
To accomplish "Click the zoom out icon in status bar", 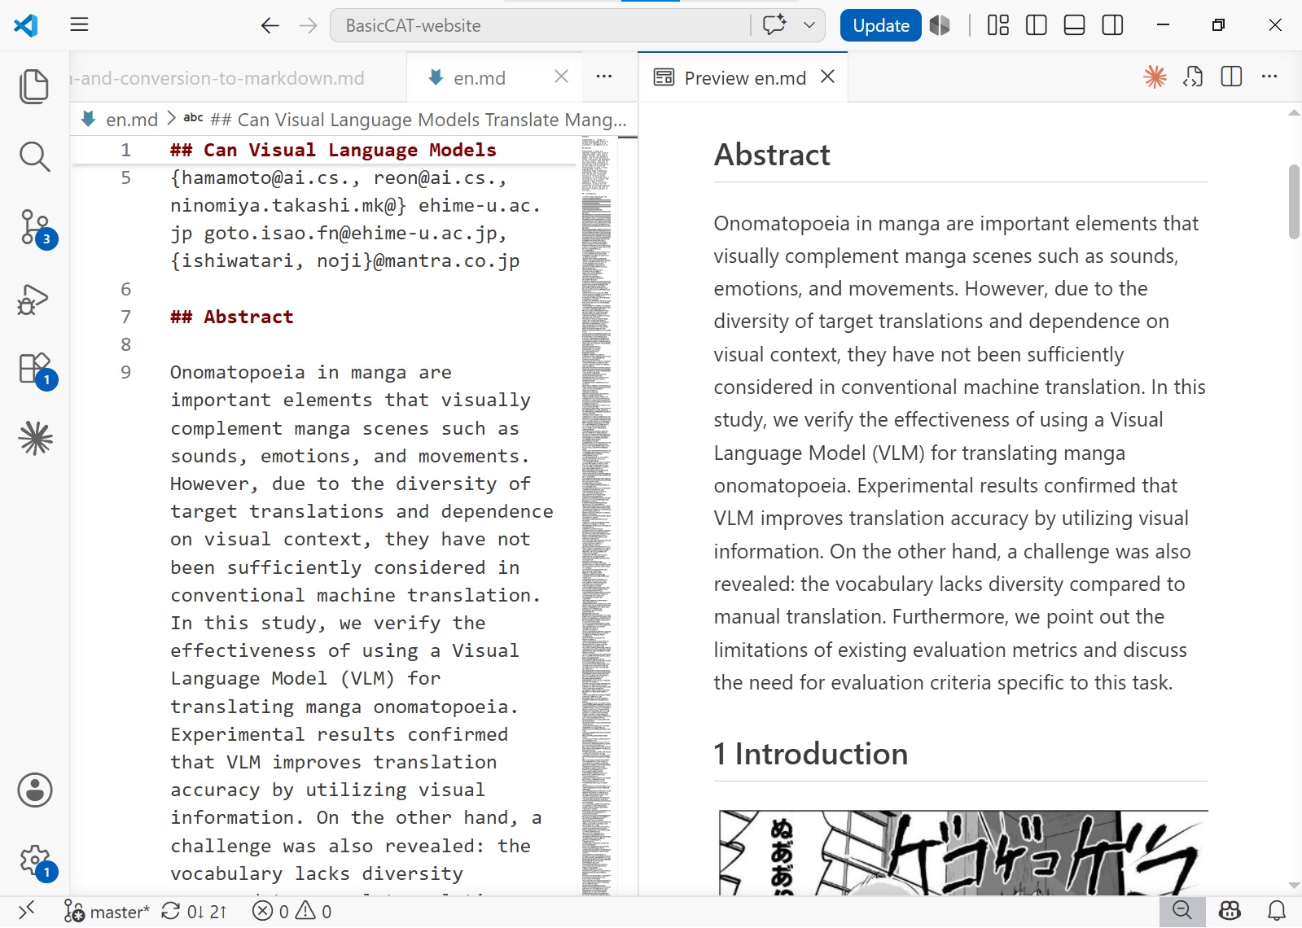I will [x=1182, y=912].
